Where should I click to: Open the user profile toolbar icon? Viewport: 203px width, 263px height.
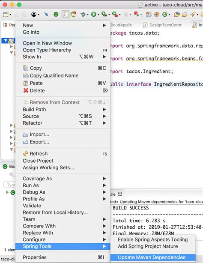click(x=34, y=14)
